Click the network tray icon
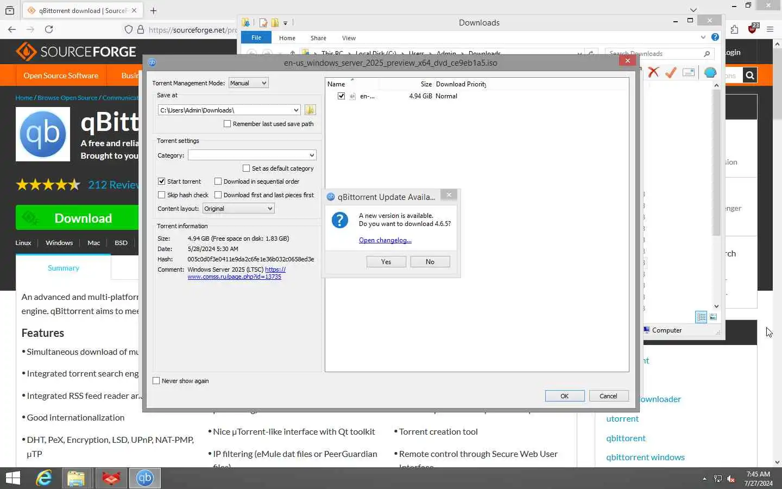 [718, 479]
